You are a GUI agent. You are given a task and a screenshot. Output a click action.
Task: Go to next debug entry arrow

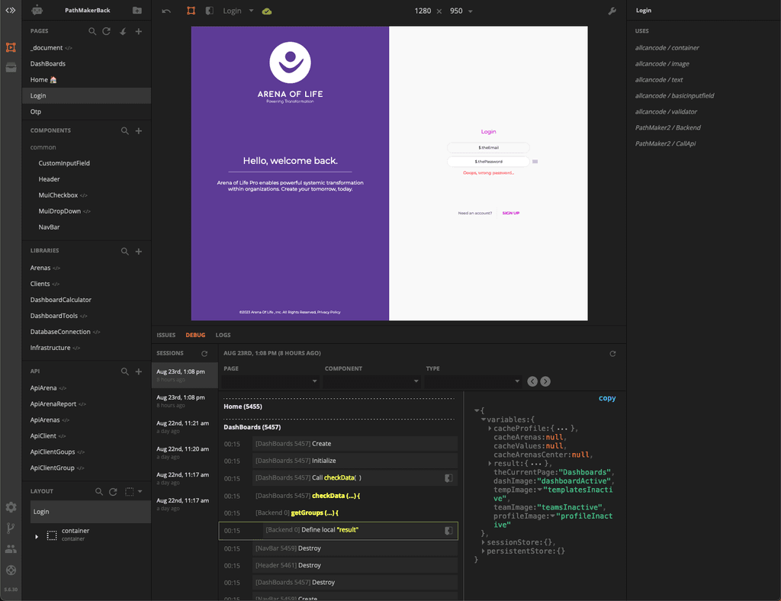pyautogui.click(x=545, y=381)
